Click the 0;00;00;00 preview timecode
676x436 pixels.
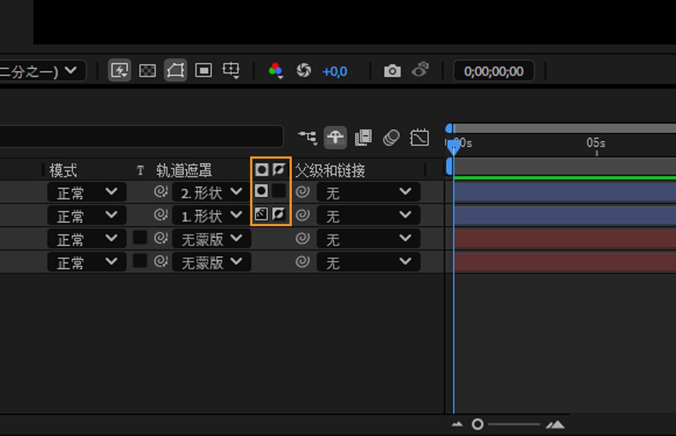click(493, 71)
